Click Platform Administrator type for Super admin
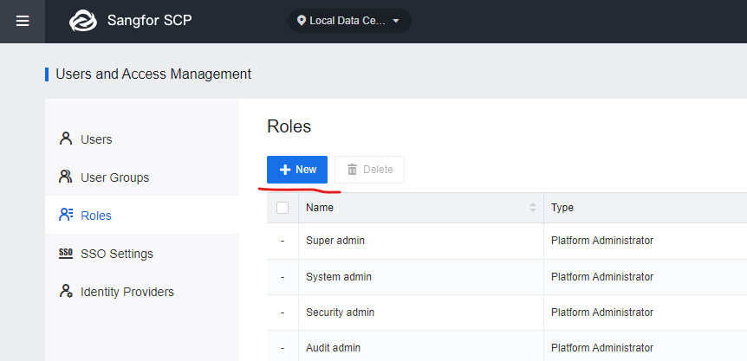Screen dimensions: 747x361 click(602, 241)
